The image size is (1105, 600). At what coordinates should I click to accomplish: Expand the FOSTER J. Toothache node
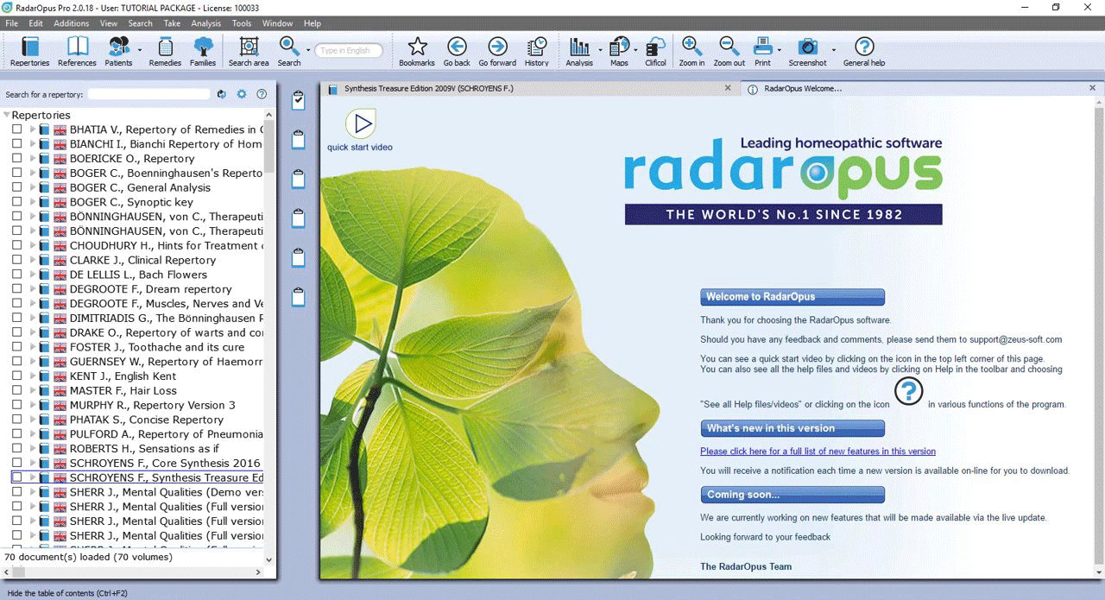(33, 347)
